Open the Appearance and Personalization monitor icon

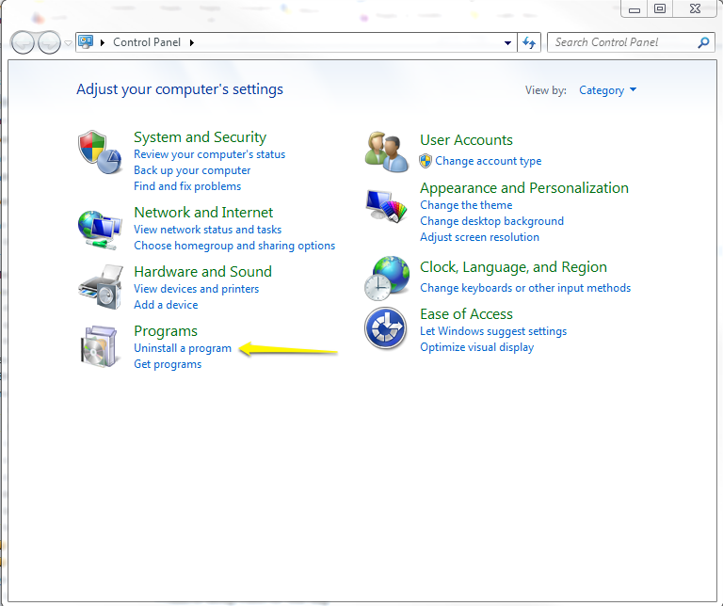point(386,205)
